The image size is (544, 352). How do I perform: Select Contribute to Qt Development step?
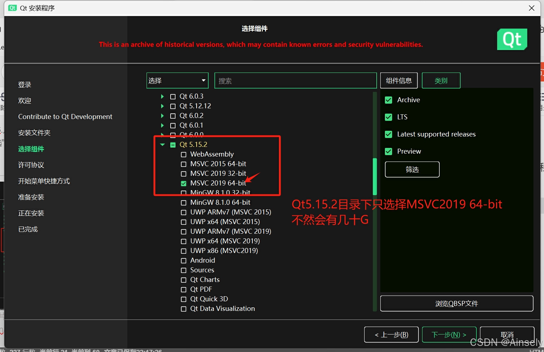click(x=65, y=117)
